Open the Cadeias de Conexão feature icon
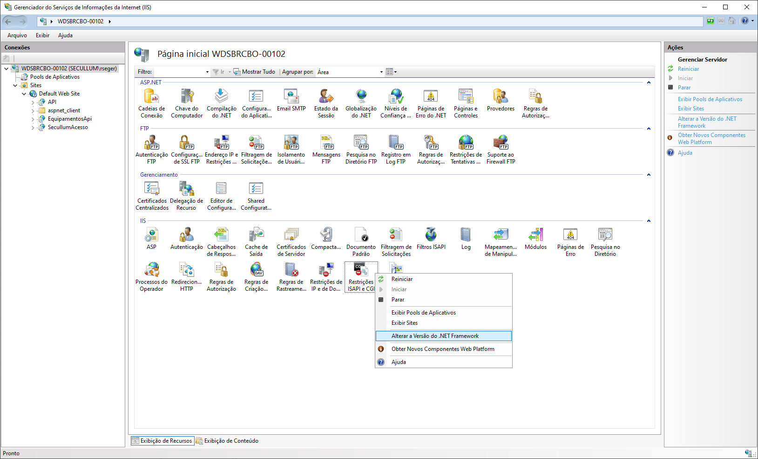This screenshot has width=758, height=459. pyautogui.click(x=151, y=96)
